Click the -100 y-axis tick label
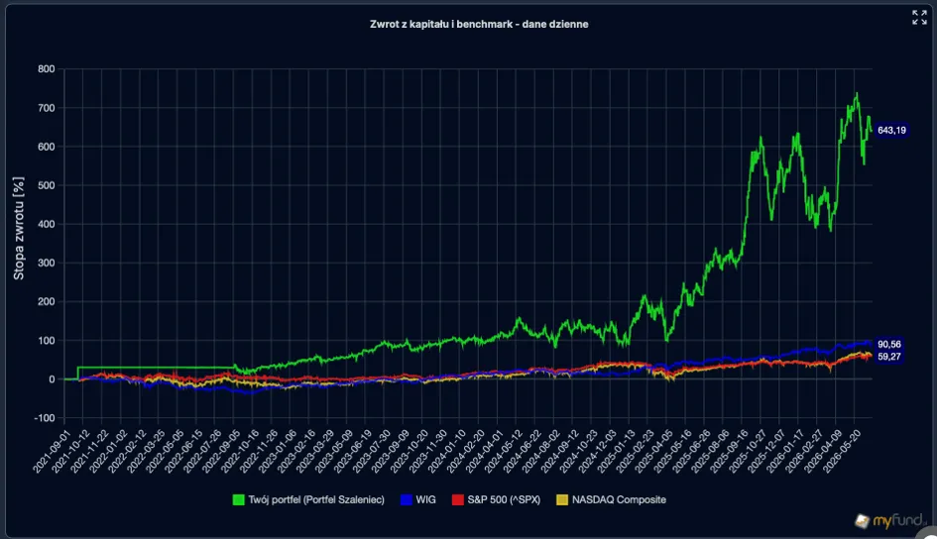937x539 pixels. (45, 418)
